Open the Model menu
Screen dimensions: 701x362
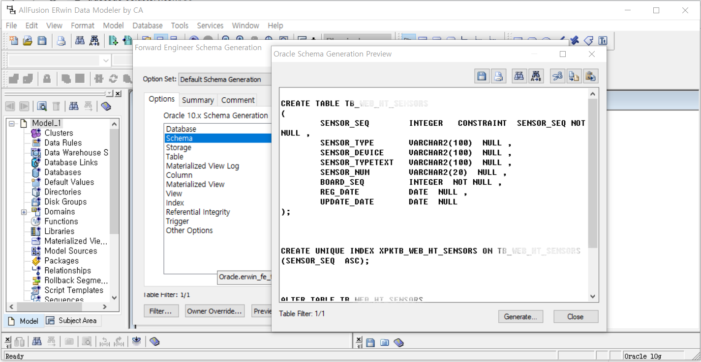[113, 26]
